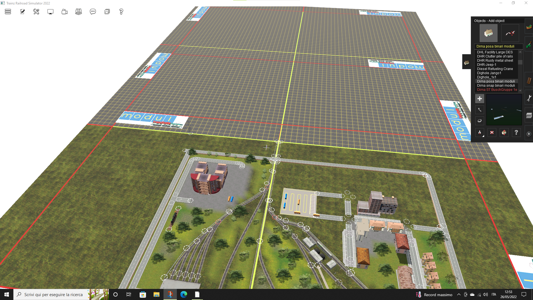Viewport: 533px width, 300px height.
Task: Open the Tracks tab with rail icon
Action: 529,81
